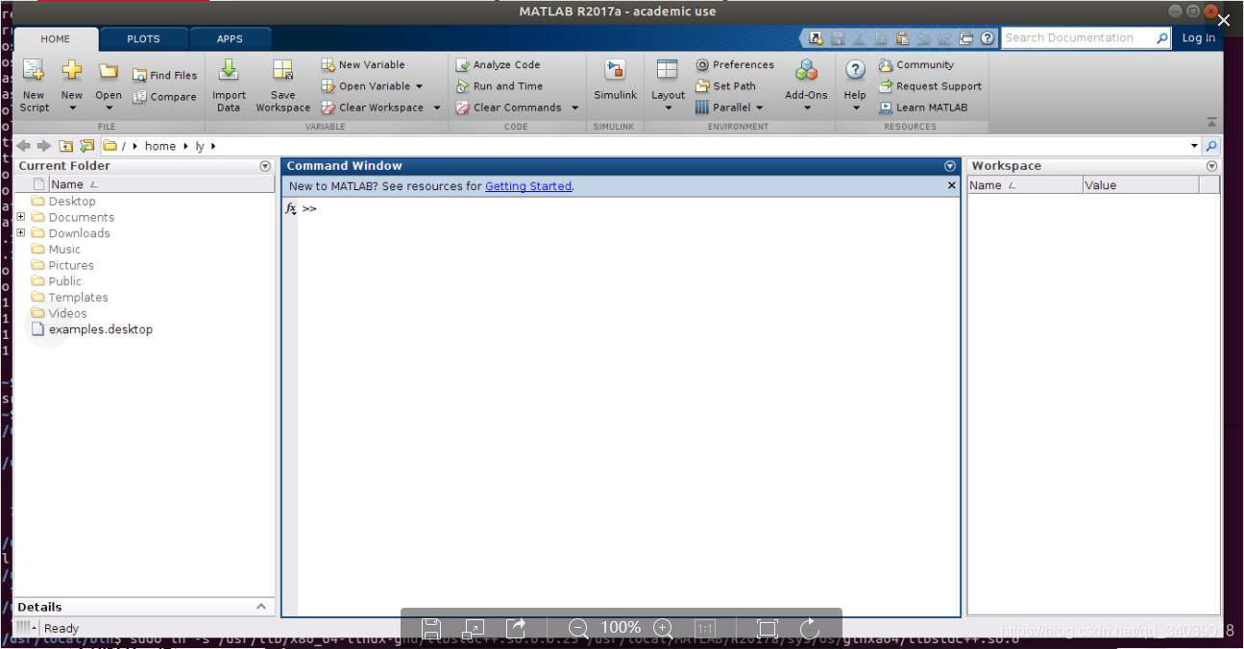Minimize the toolstrip with the collapse arrow
This screenshot has width=1244, height=649.
click(x=1211, y=122)
